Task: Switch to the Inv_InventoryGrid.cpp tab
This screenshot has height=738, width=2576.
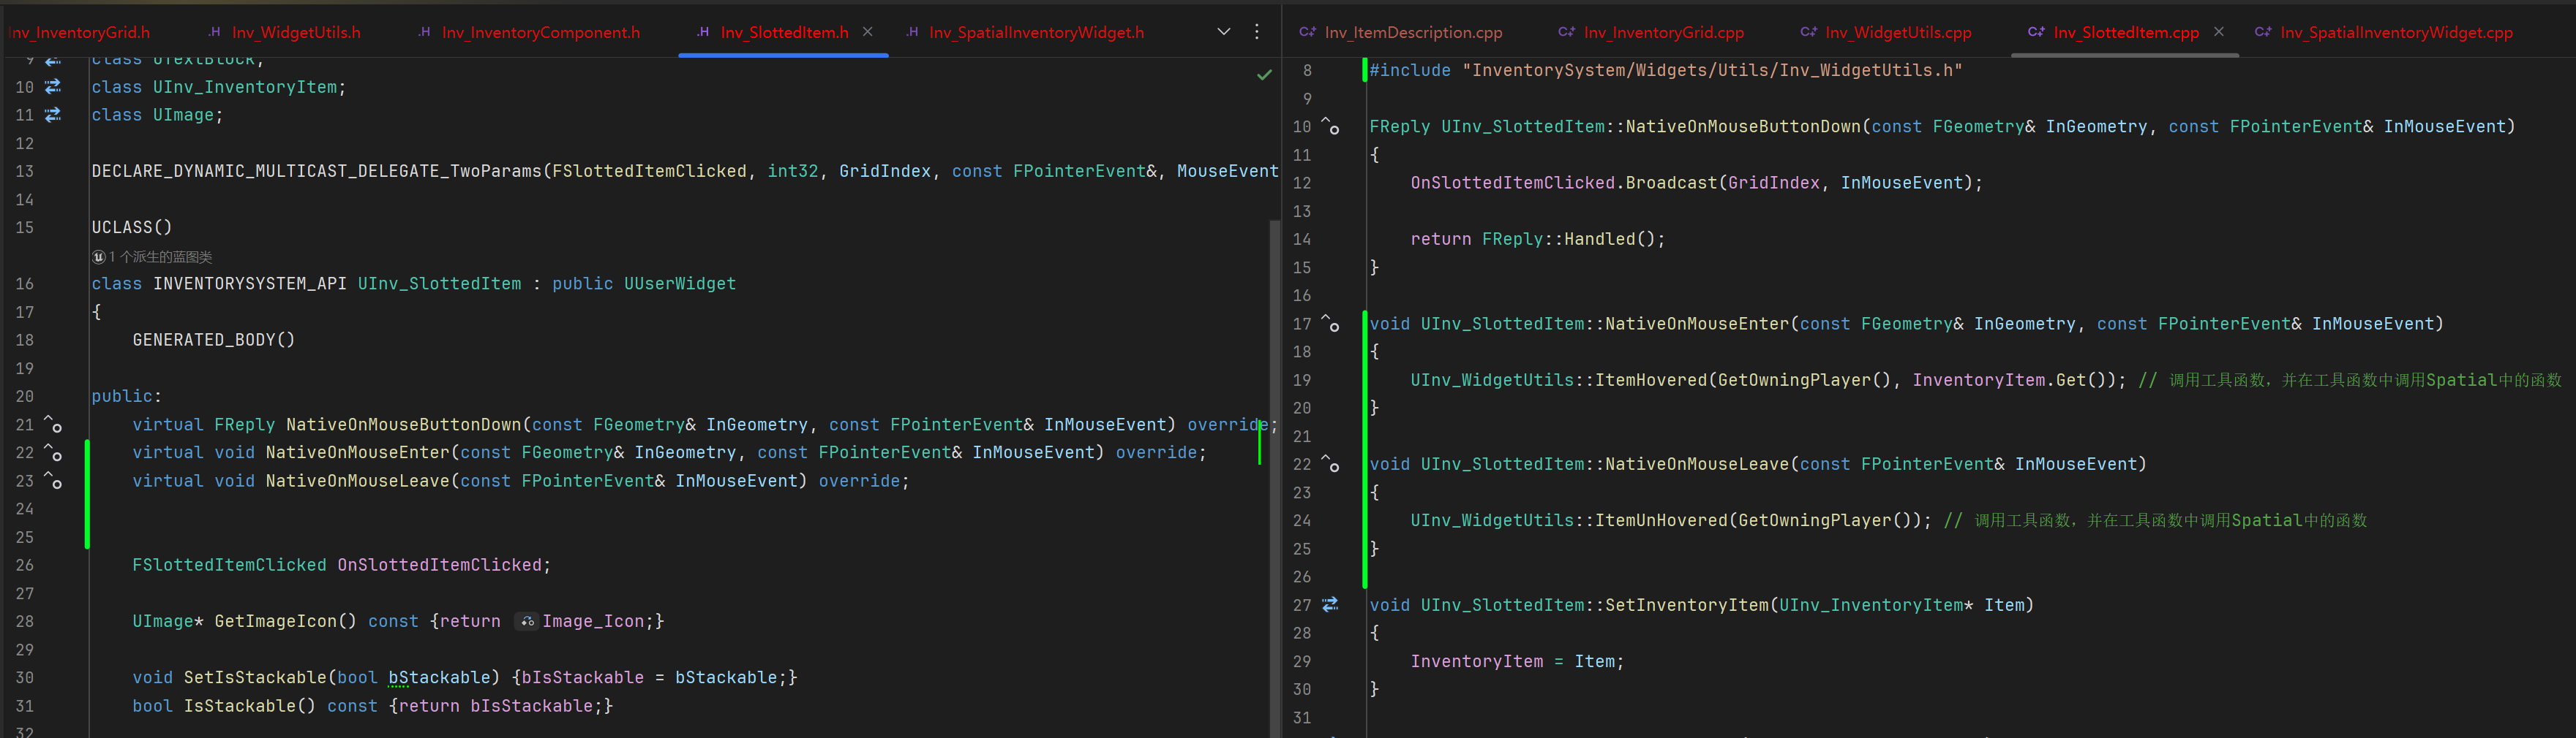Action: point(1651,32)
